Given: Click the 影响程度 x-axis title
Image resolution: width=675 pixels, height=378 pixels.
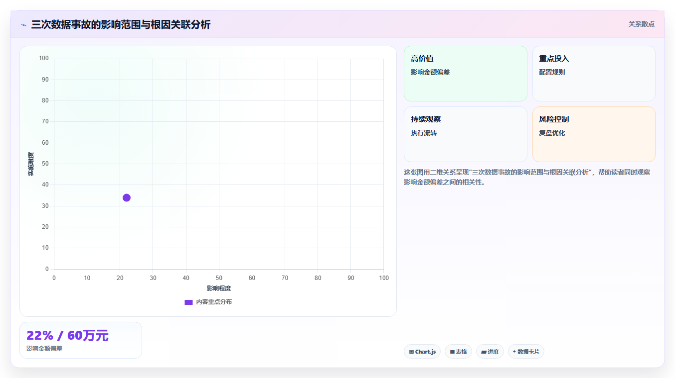Looking at the screenshot, I should click(x=219, y=288).
